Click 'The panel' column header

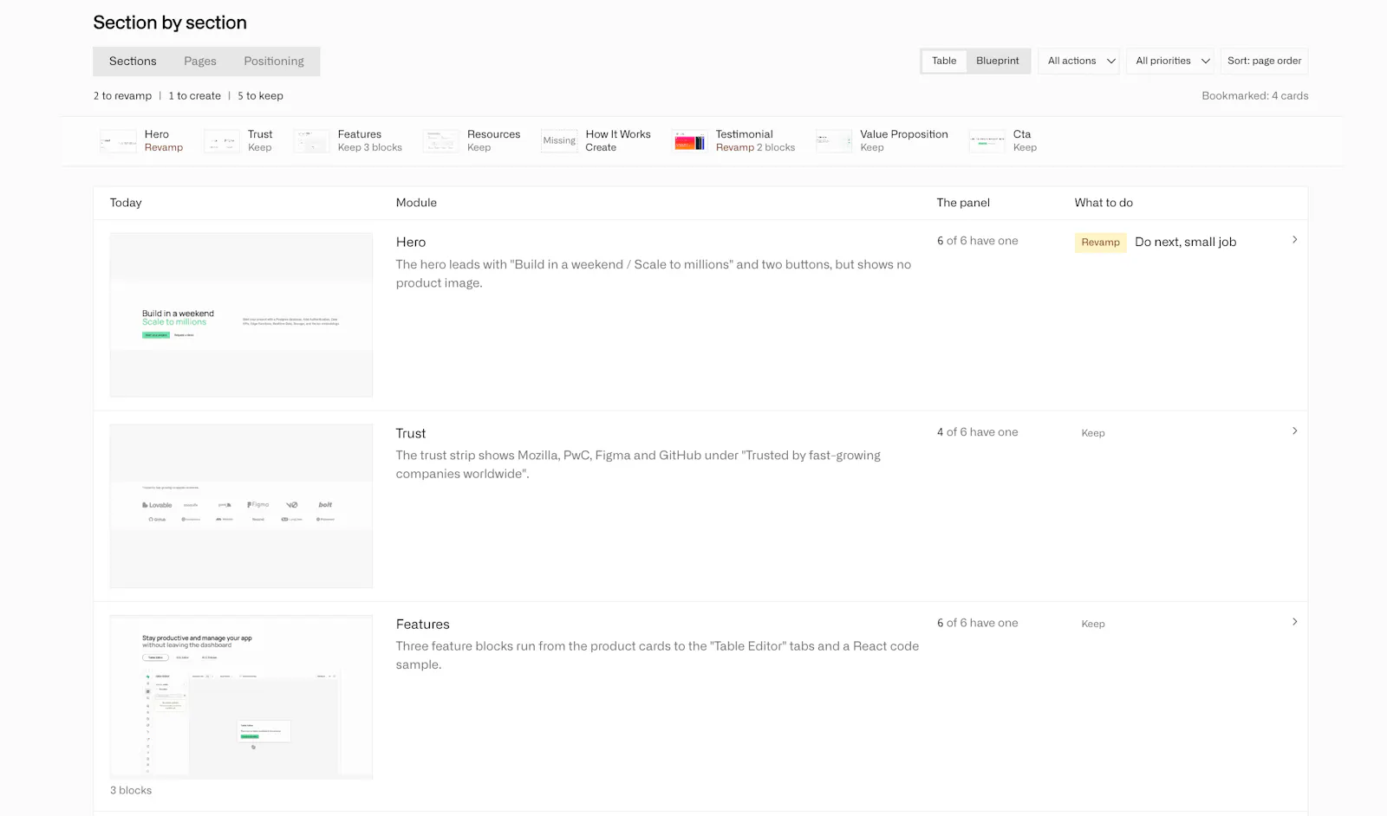pos(963,203)
